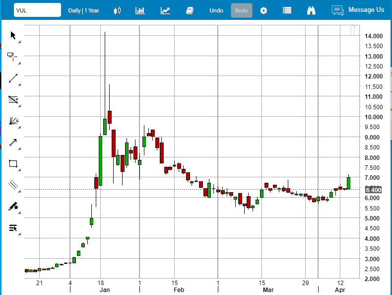392x295 pixels.
Task: Click the Message Us chat icon
Action: [x=338, y=10]
